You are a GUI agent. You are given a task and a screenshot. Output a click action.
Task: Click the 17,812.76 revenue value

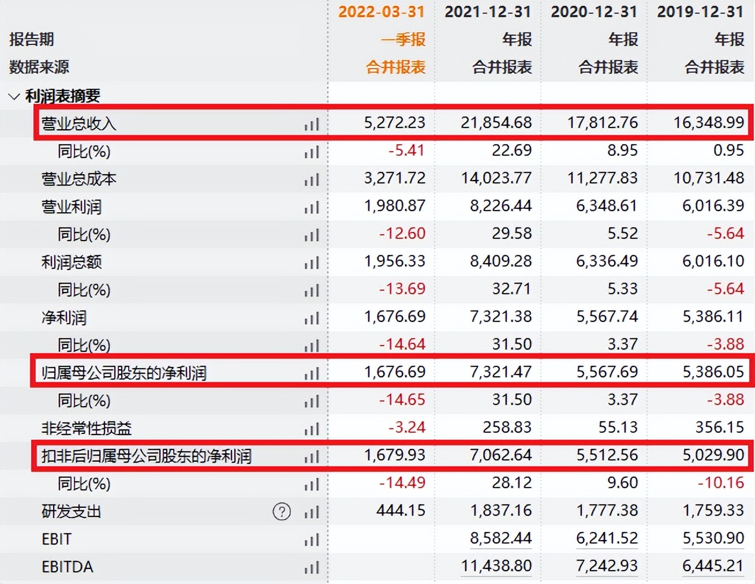[602, 122]
